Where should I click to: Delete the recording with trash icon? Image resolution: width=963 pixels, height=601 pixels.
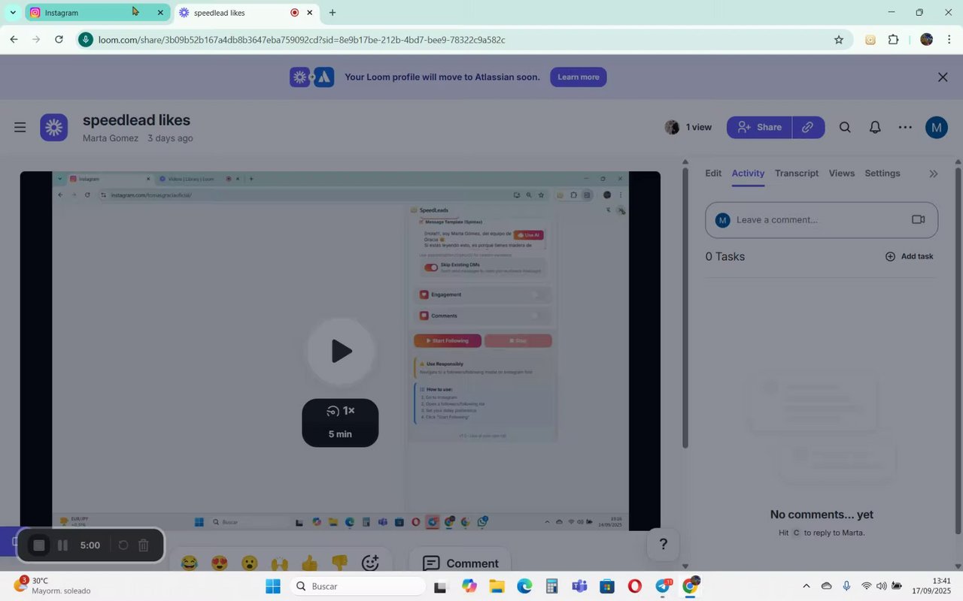[144, 545]
